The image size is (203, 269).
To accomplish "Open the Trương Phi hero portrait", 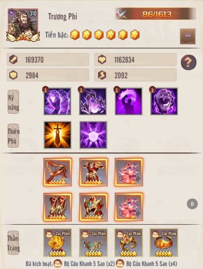I will click(x=23, y=25).
